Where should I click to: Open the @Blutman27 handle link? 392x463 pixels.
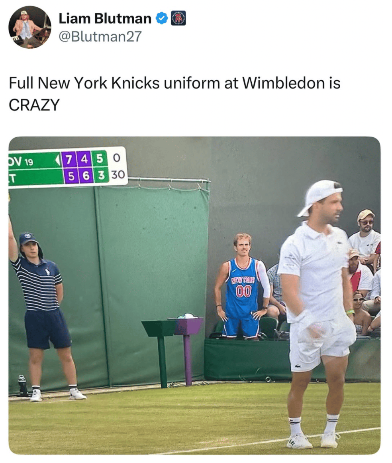100,37
